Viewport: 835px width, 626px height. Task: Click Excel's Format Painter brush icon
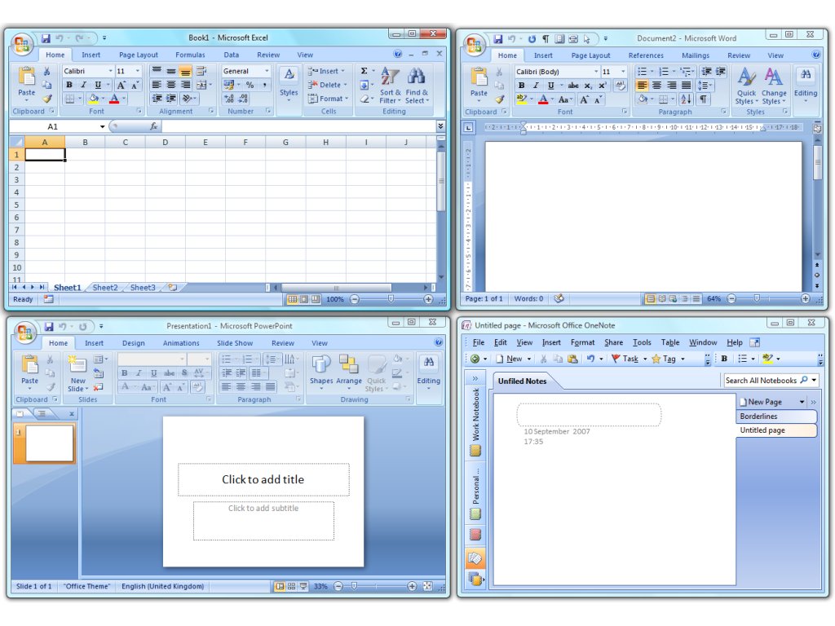coord(47,99)
